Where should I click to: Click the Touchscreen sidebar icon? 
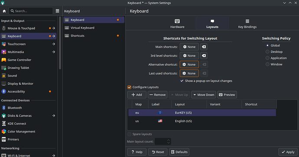click(3, 44)
